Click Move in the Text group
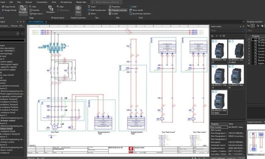Image resolution: width=265 pixels, height=159 pixels. tap(92, 14)
